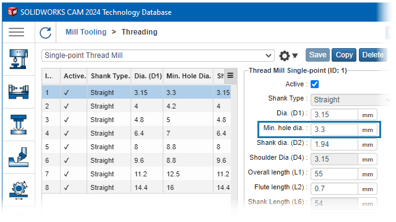Edit the Min. hole dia. field
Screen dimensions: 396x222
pos(334,129)
